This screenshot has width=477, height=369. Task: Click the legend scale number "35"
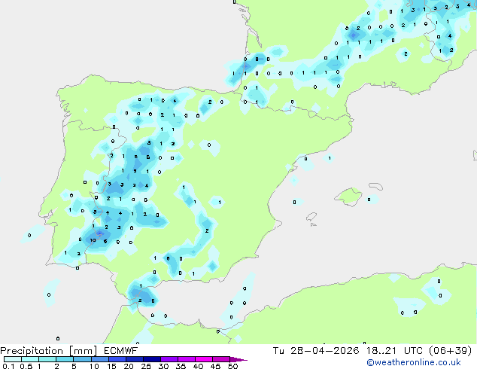point(181,366)
